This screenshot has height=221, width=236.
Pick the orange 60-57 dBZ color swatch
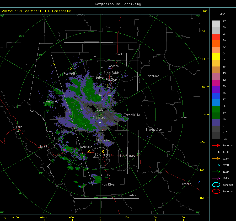216,43
